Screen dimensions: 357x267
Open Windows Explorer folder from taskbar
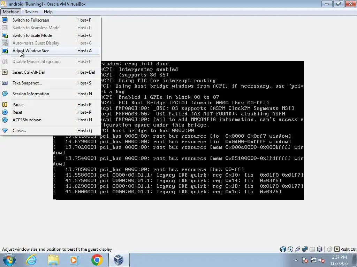53,260
